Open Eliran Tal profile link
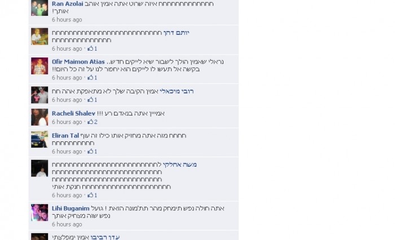The height and width of the screenshot is (240, 395). (65, 136)
